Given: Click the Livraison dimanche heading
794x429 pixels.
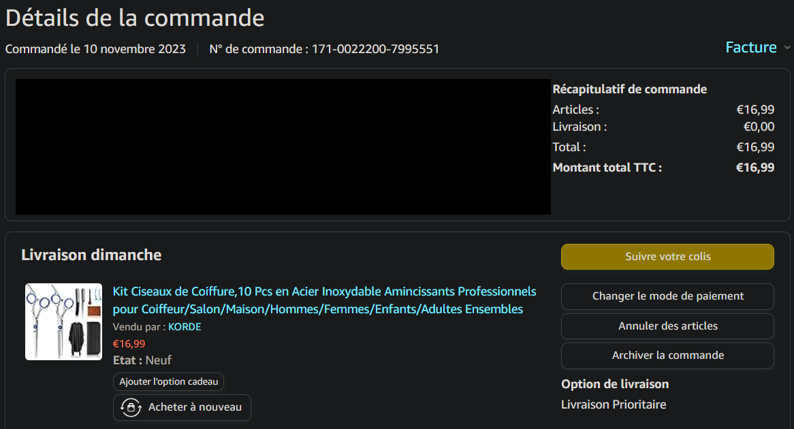Looking at the screenshot, I should point(91,255).
